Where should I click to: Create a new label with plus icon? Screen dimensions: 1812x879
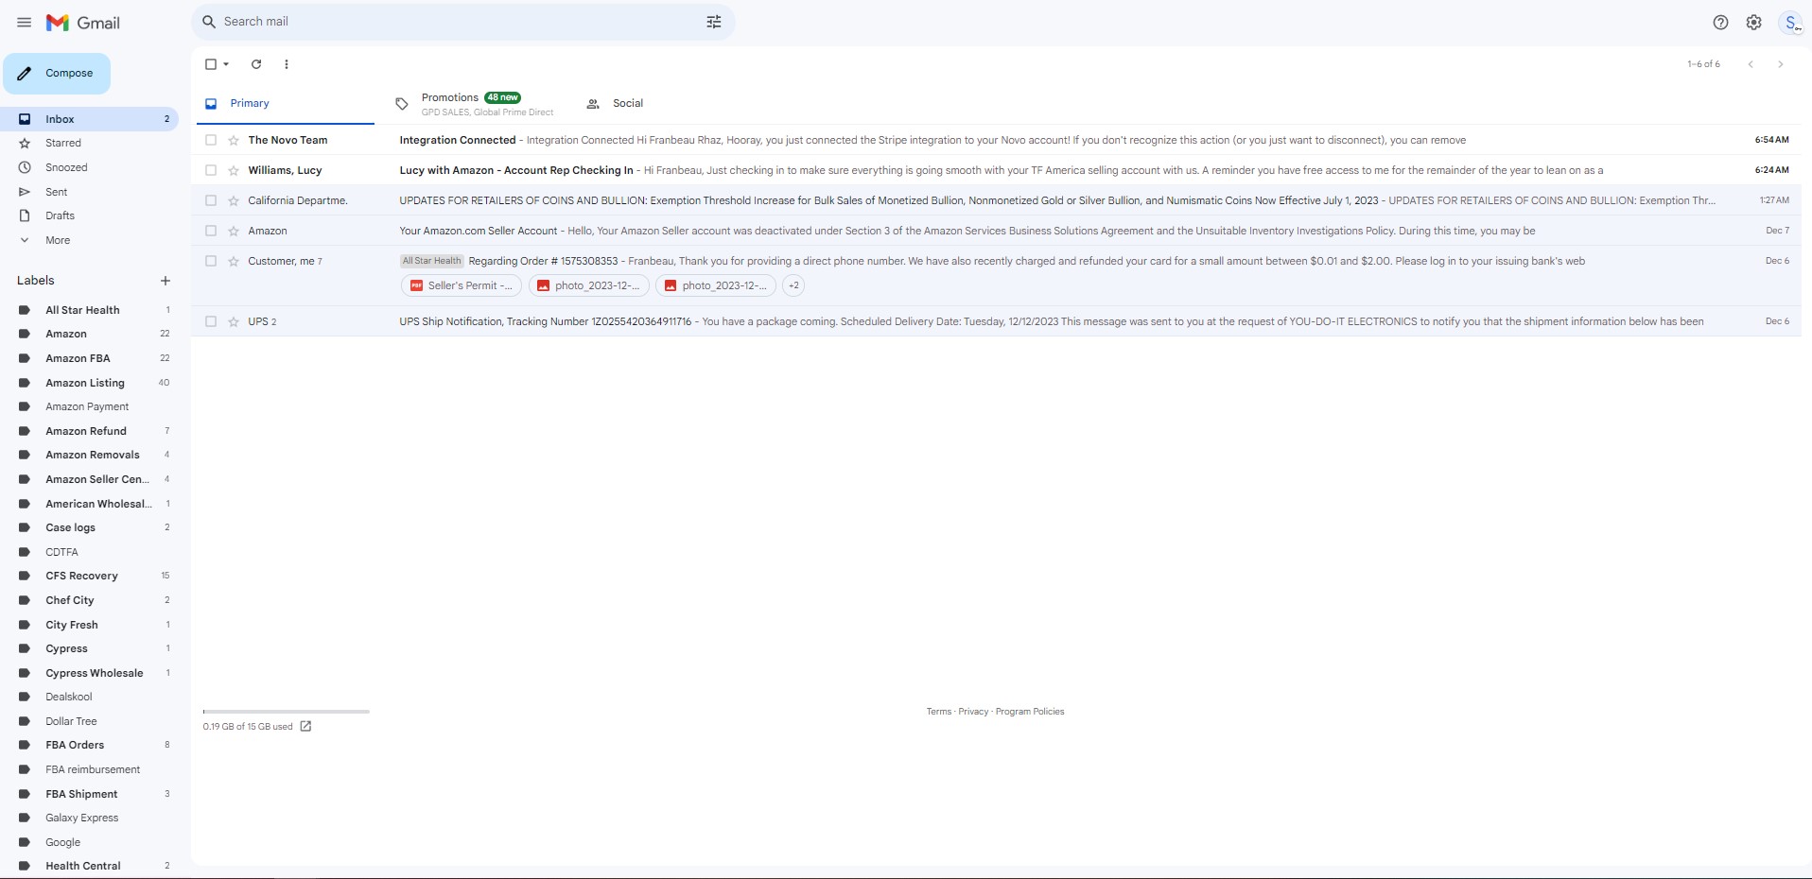coord(166,281)
